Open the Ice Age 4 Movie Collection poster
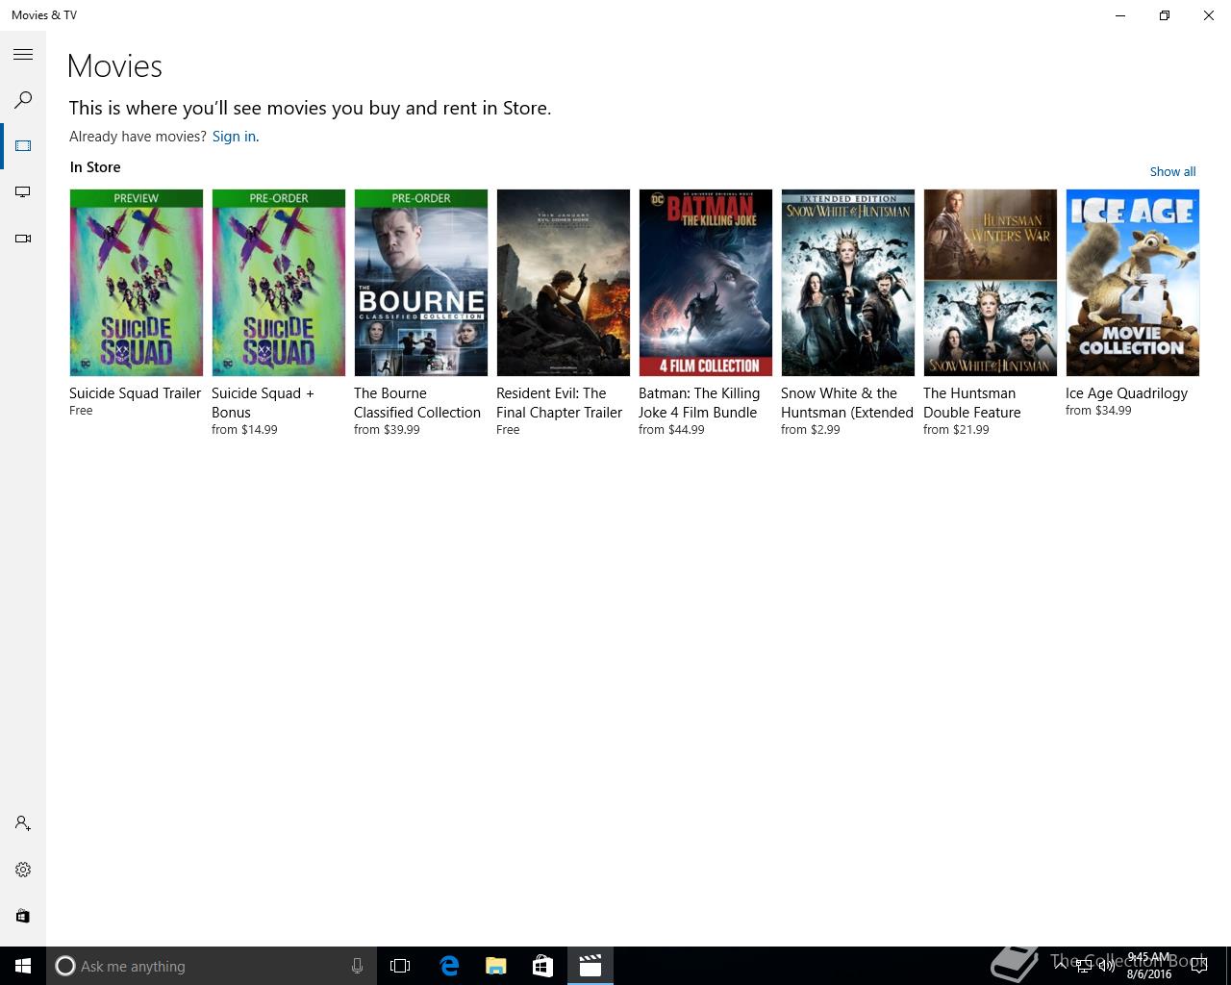This screenshot has height=985, width=1231. point(1133,283)
